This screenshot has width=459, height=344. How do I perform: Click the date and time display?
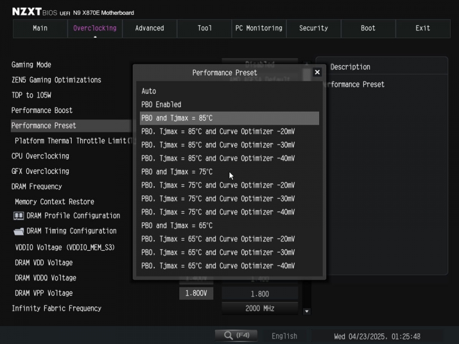[x=377, y=336]
